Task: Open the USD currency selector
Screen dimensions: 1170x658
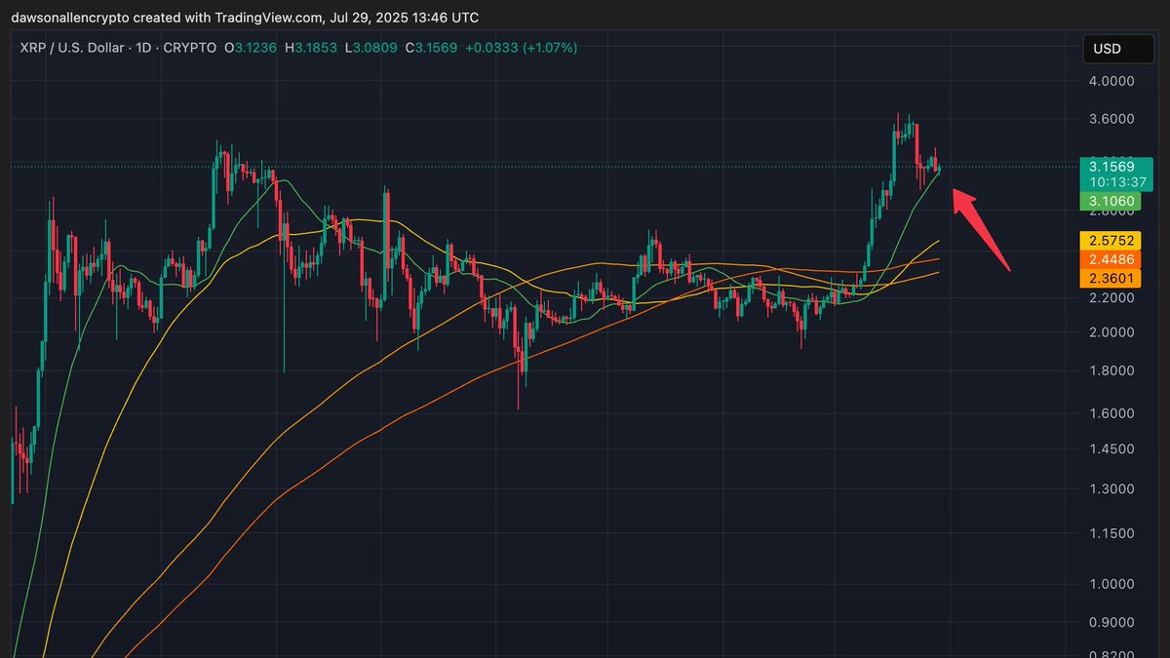Action: tap(1119, 49)
